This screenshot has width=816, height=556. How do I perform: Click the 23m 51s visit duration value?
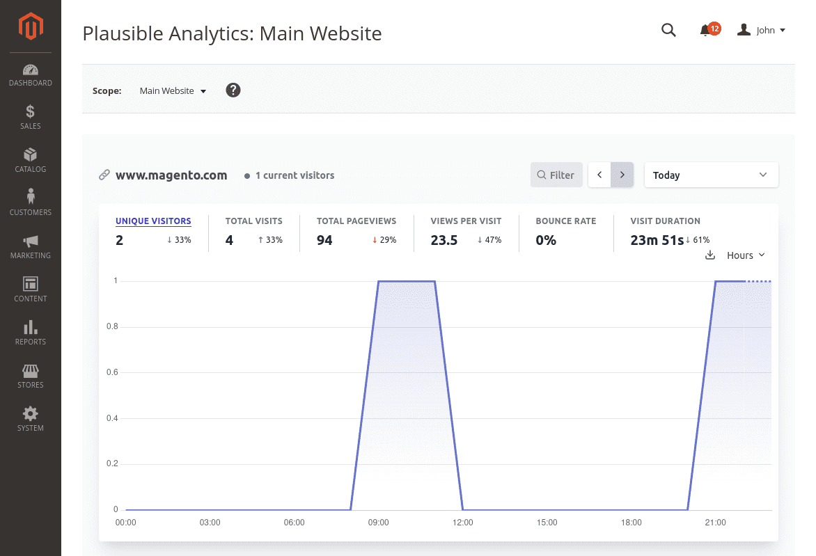tap(657, 240)
